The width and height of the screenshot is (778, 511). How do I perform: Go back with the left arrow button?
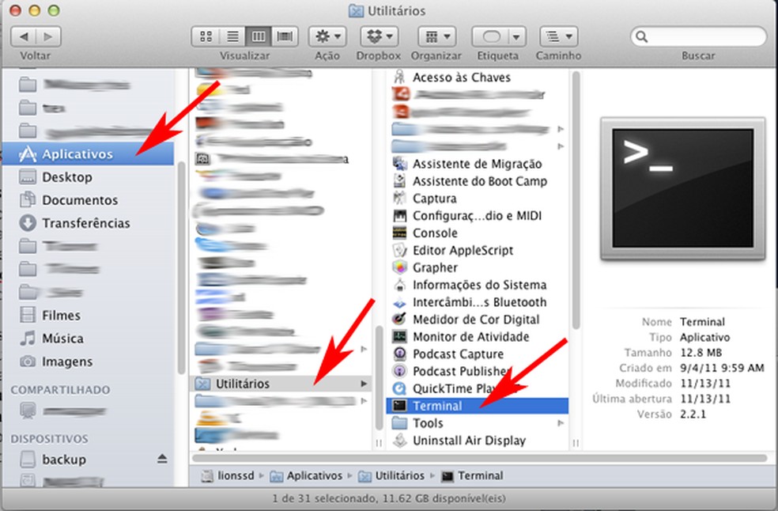coord(23,36)
